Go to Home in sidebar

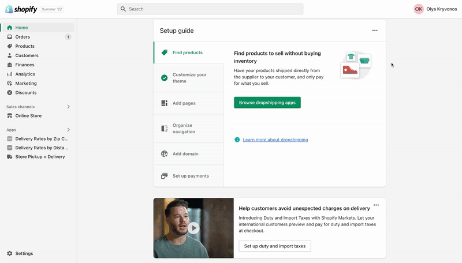pyautogui.click(x=37, y=27)
